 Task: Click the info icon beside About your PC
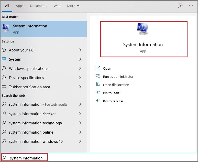4,50
